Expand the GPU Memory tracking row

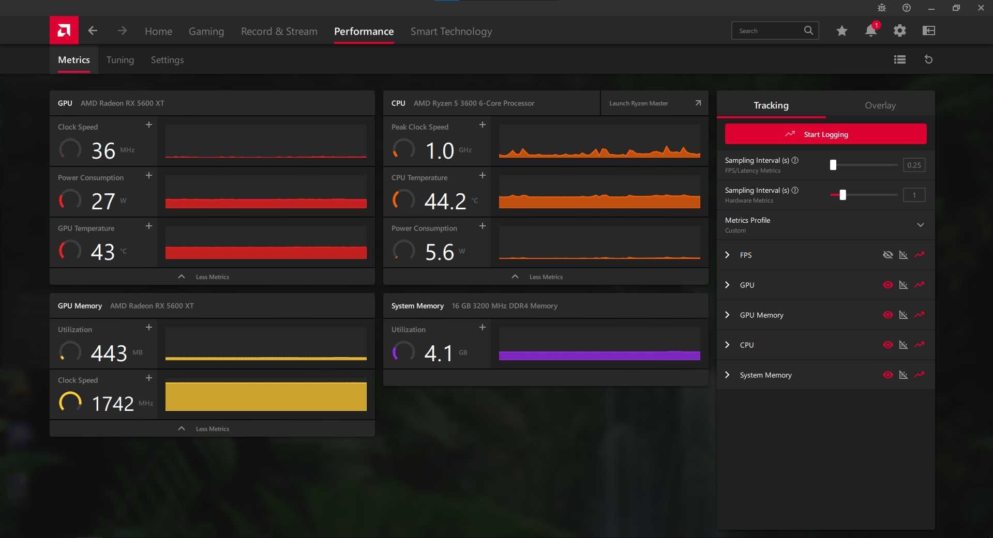pos(728,315)
